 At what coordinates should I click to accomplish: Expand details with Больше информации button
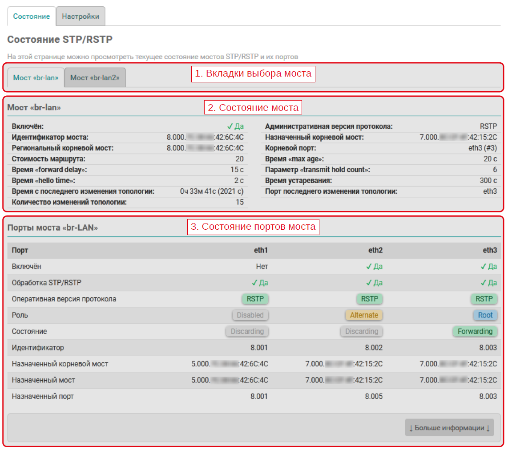click(449, 428)
